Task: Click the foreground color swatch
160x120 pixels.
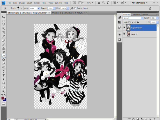Action: 3,98
